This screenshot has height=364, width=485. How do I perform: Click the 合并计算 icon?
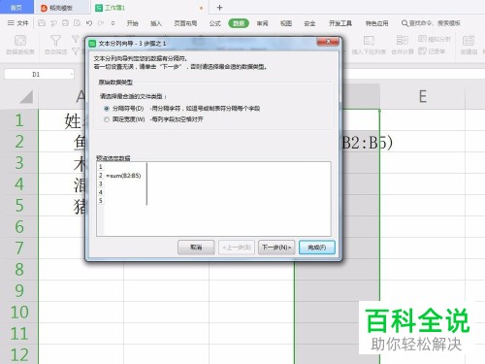[x=403, y=45]
